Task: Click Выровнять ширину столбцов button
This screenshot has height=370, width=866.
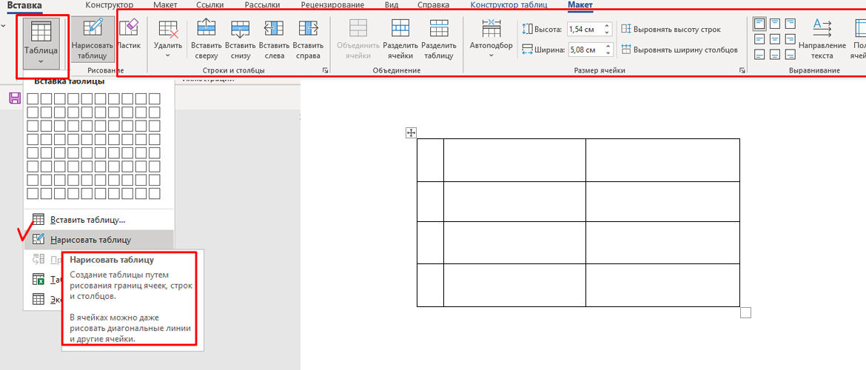Action: pos(679,50)
